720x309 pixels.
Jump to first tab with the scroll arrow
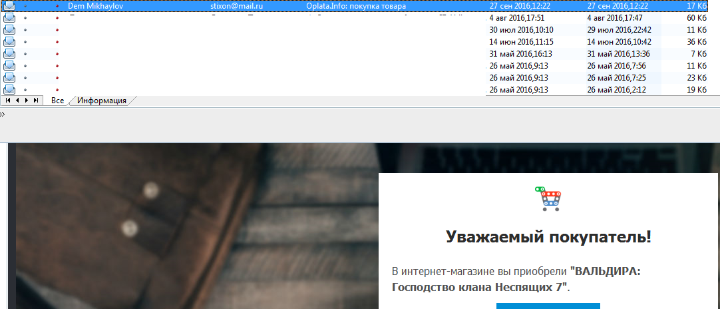pos(8,101)
